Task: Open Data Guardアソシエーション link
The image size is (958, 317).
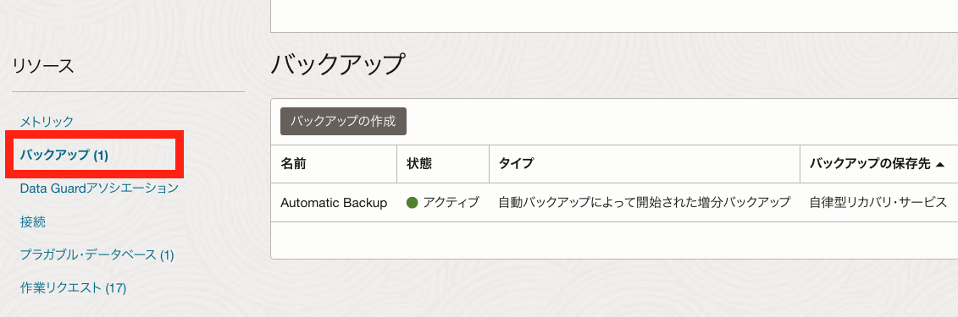Action: click(x=99, y=188)
